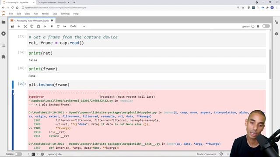Run the selected cell with the play icon
Viewport: 280px width, 157px height.
coord(45,26)
